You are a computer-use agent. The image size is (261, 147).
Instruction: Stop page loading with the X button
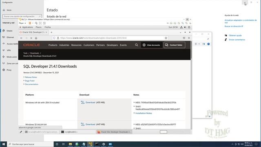(31, 38)
